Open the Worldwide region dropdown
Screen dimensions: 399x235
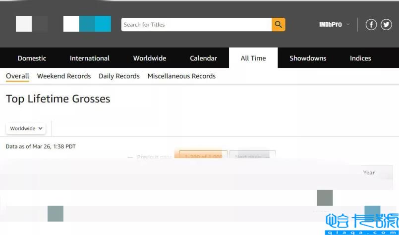pos(26,128)
